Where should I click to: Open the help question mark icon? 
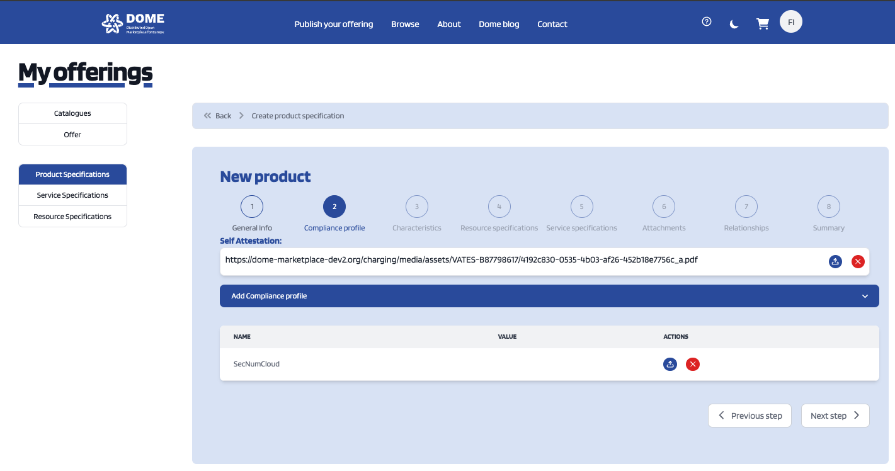tap(707, 22)
